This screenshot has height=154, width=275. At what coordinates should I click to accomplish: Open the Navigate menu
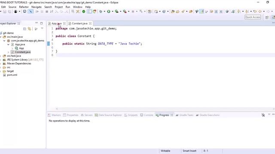click(37, 7)
